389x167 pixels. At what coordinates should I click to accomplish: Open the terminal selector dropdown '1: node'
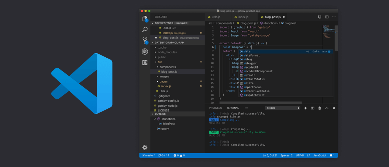283,108
